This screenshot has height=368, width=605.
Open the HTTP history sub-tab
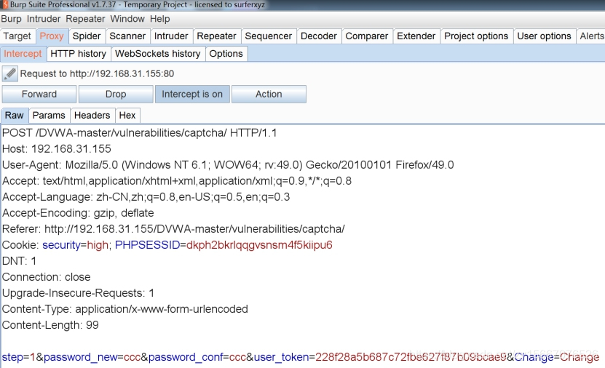click(79, 54)
